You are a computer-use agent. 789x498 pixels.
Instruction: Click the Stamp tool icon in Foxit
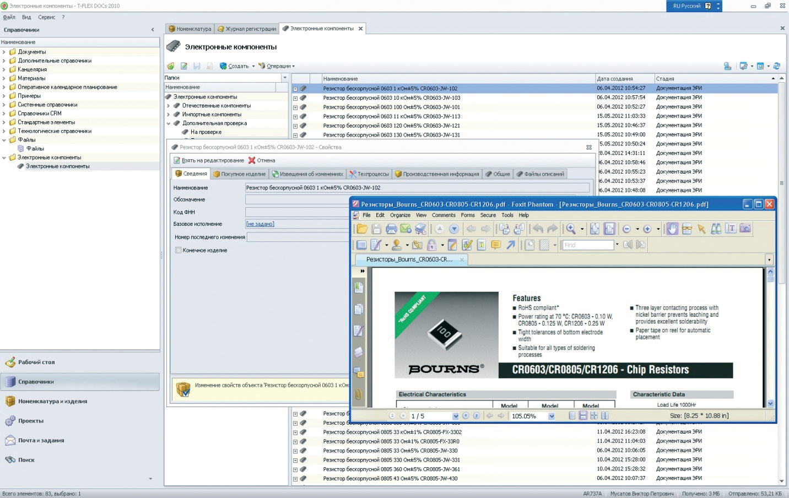396,245
